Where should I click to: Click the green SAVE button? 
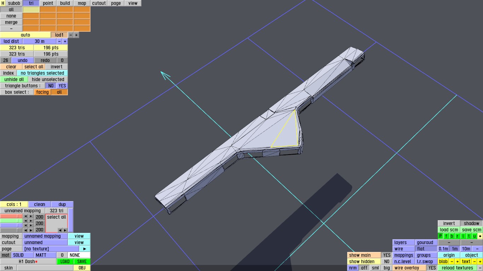(x=82, y=261)
